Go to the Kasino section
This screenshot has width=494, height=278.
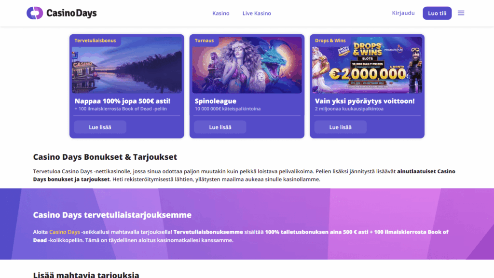(x=221, y=14)
